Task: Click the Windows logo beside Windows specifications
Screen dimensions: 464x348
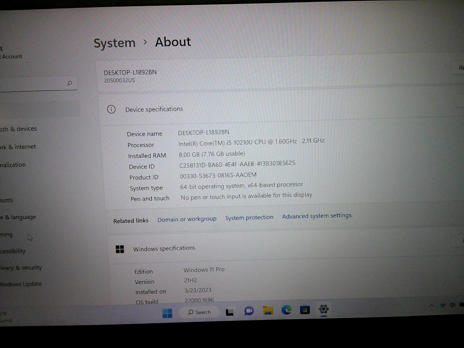Action: pos(120,249)
